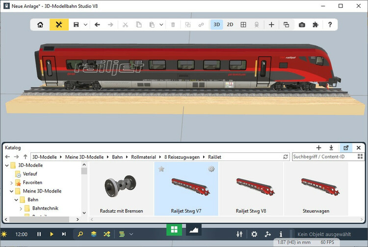Open plugins with the puzzle icon
This screenshot has height=247, width=368.
(315, 25)
